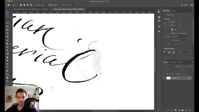Select the Path Selection tool

tap(7, 71)
